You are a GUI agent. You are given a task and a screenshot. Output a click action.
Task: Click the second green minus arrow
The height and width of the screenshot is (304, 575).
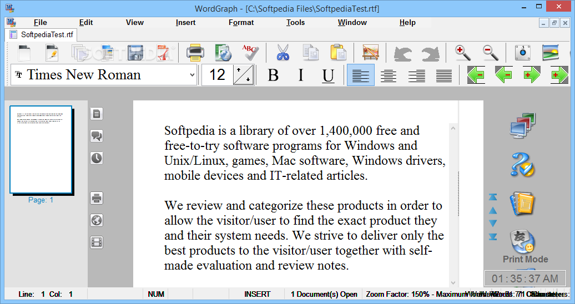(x=503, y=75)
